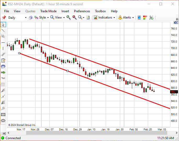Select the dotted Fibonacci levels tool
179x141 pixels.
[x=3, y=84]
